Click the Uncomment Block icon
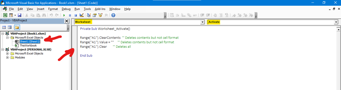The height and width of the screenshot is (90, 341). point(227,15)
